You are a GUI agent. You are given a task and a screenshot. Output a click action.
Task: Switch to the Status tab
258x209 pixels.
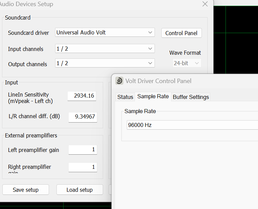125,97
